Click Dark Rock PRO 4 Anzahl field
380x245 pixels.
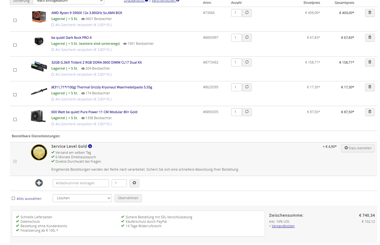point(236,38)
